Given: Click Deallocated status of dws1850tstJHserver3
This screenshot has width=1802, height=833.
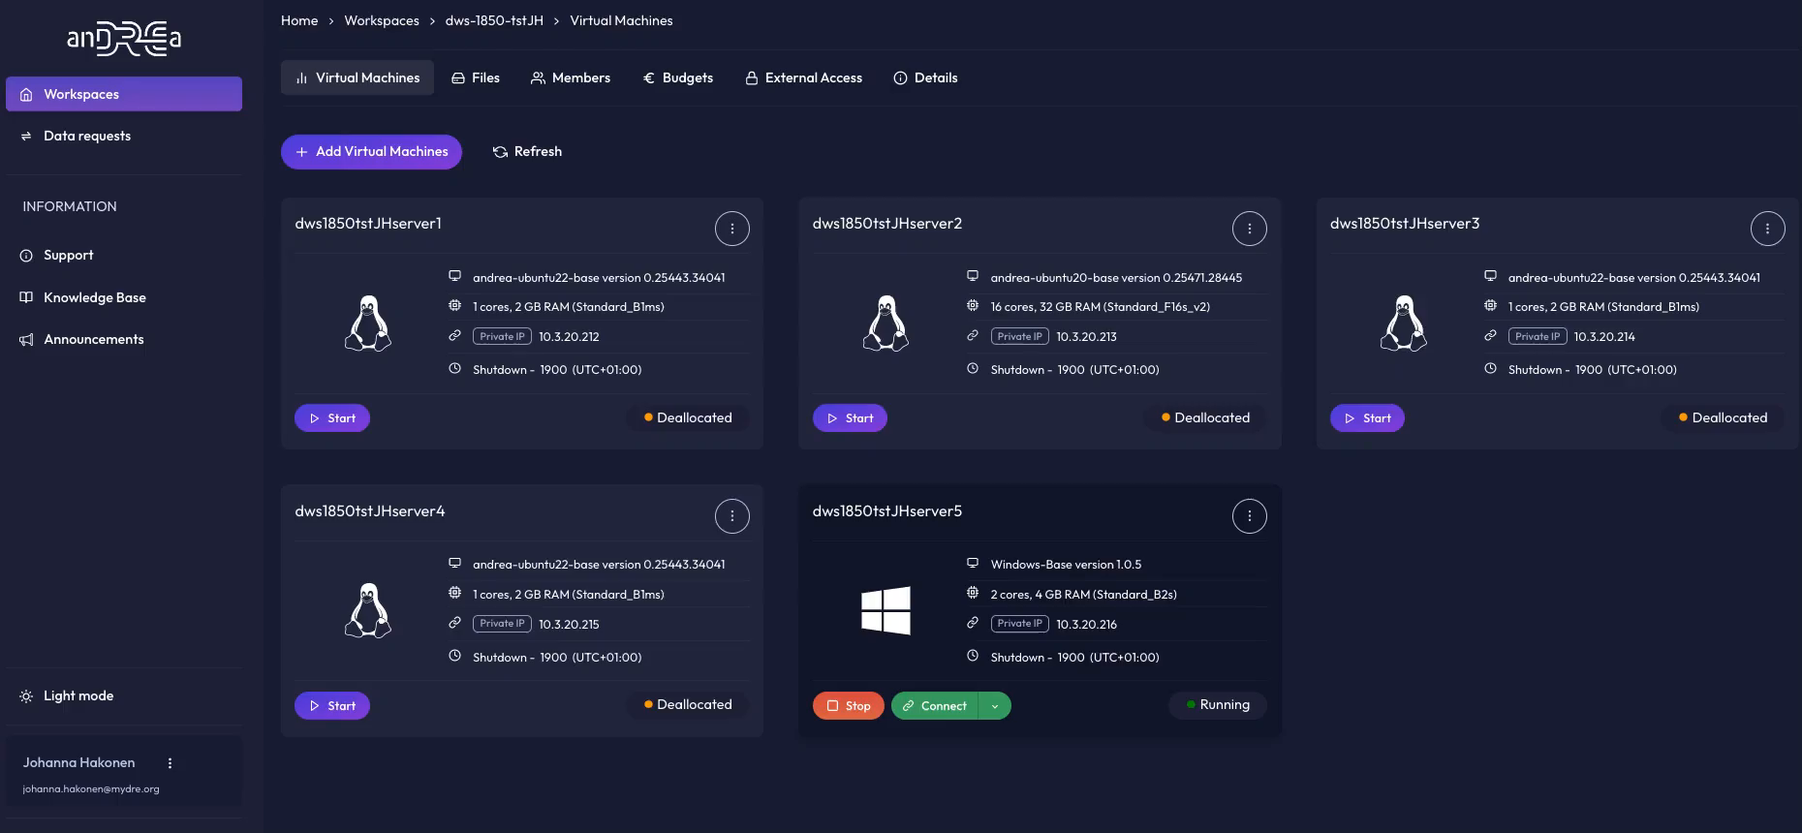Looking at the screenshot, I should (1724, 418).
